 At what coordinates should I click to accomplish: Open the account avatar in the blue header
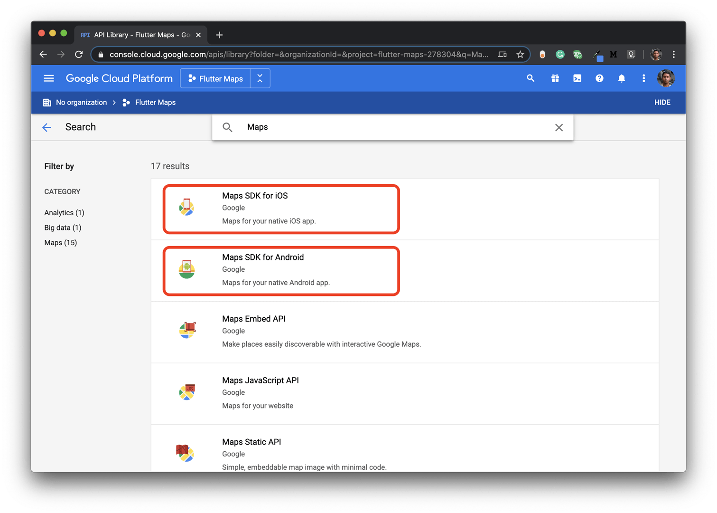click(x=666, y=78)
